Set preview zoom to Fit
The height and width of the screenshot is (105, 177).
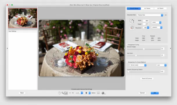click(x=73, y=93)
